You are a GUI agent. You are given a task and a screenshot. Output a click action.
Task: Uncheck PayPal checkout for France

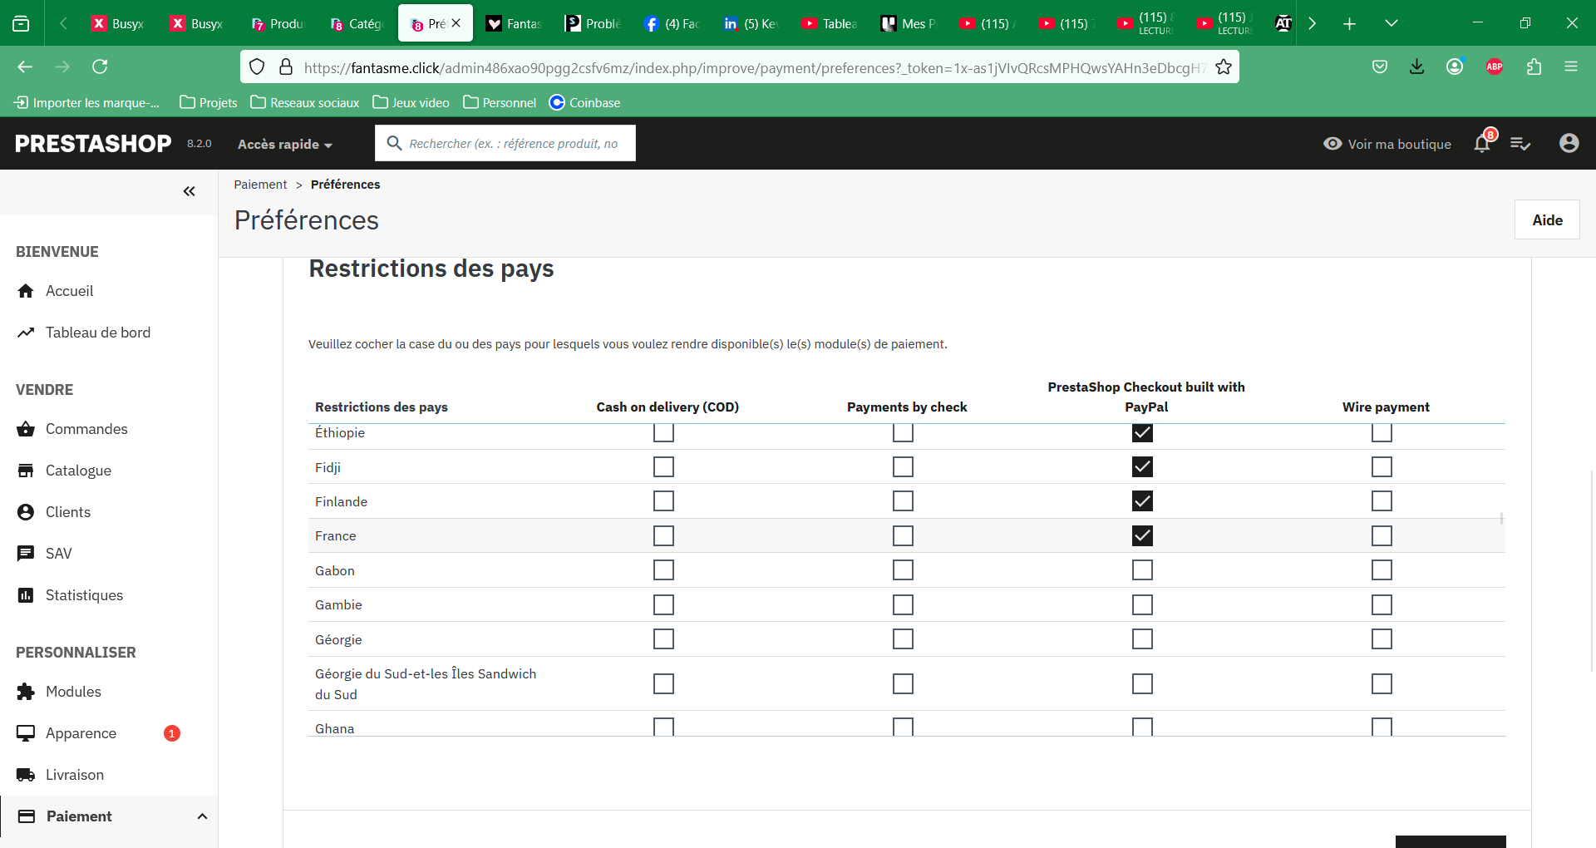[x=1142, y=536]
